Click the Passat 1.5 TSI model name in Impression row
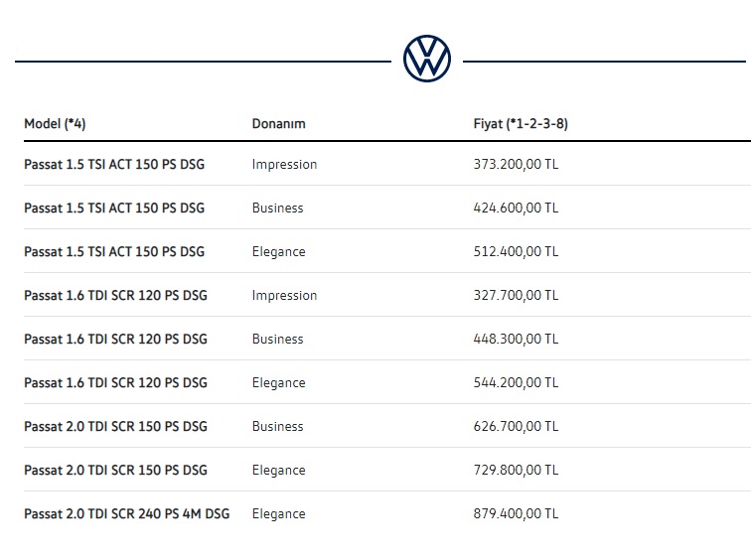751x560 pixels. (114, 164)
